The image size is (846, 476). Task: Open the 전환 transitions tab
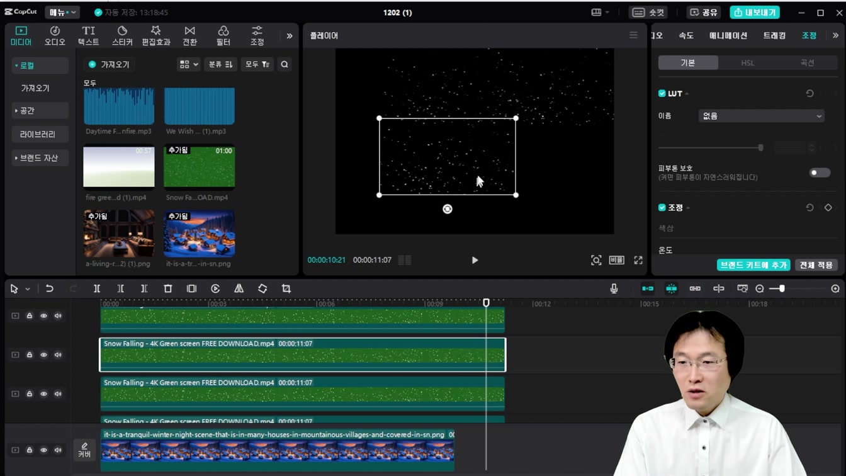(189, 36)
